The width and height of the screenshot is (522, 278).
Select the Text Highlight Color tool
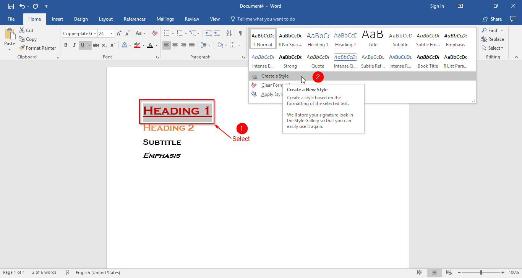click(137, 45)
